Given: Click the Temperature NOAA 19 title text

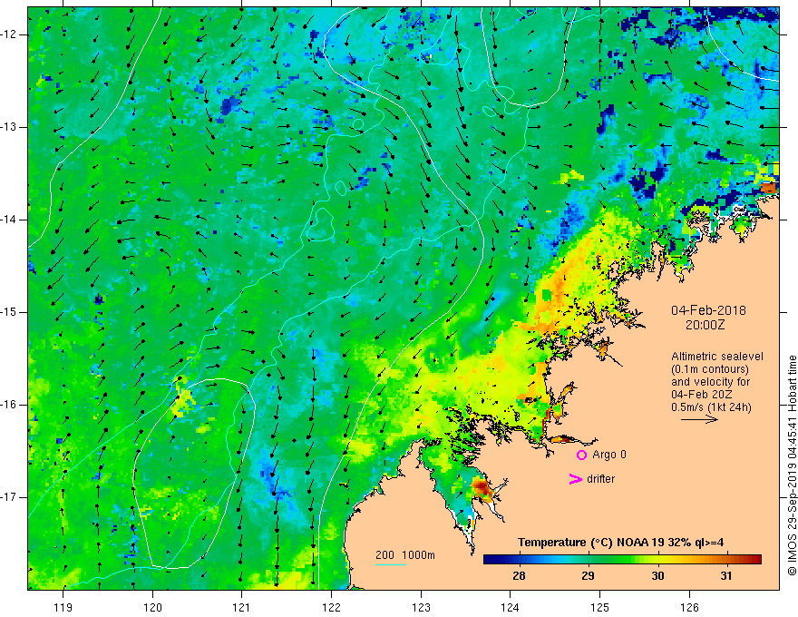Looking at the screenshot, I should click(620, 543).
